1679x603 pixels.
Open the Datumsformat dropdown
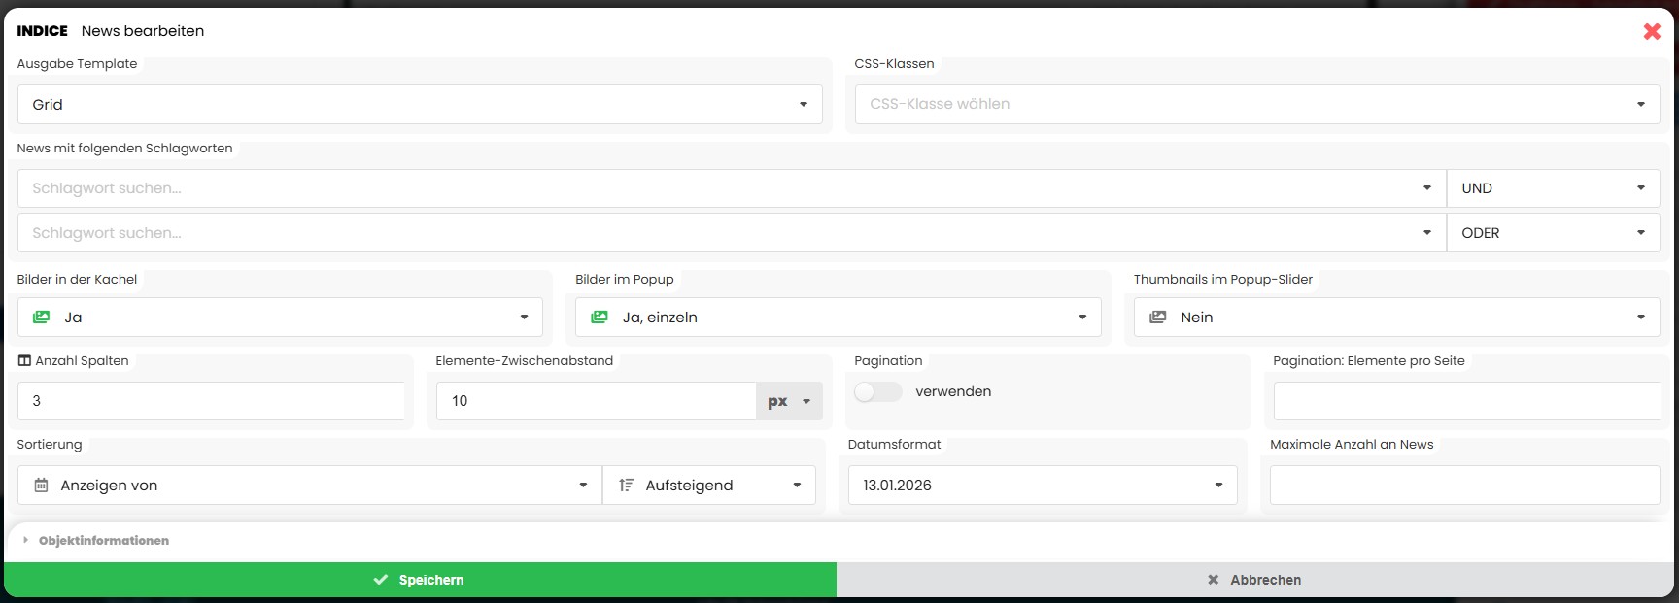(x=1042, y=486)
